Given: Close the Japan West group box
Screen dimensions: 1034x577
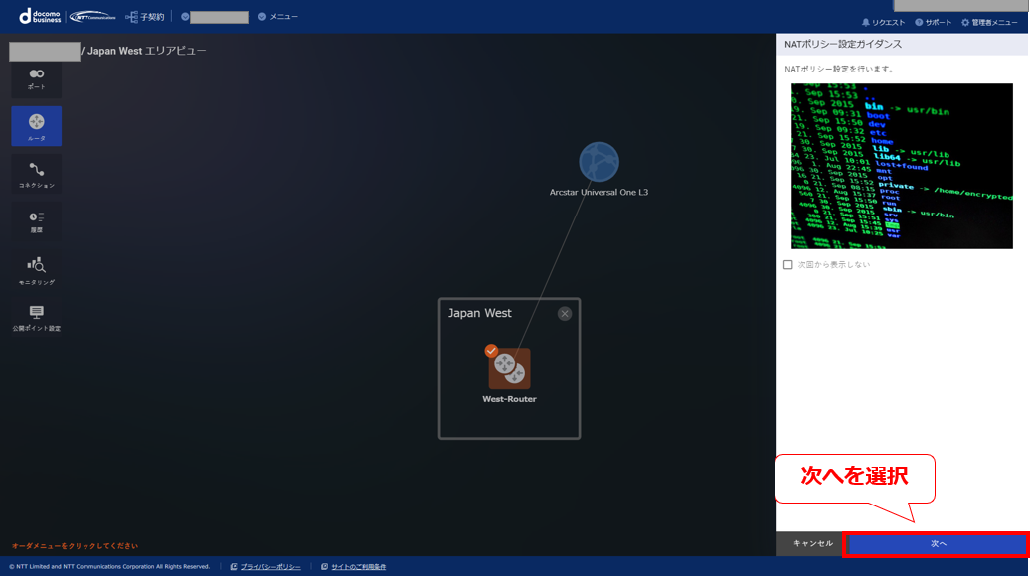Looking at the screenshot, I should pyautogui.click(x=565, y=314).
